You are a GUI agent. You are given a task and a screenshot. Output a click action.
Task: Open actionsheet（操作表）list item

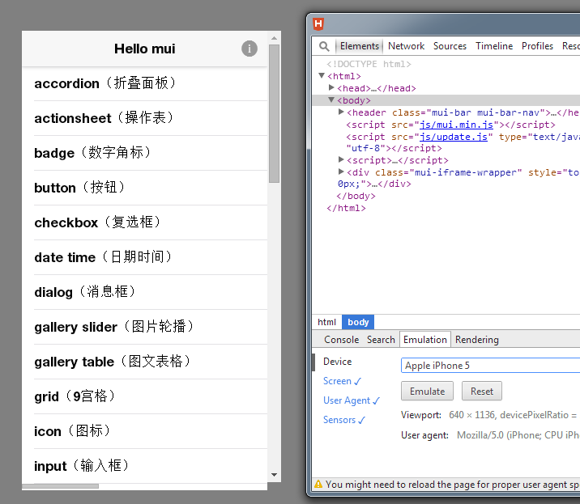point(145,118)
